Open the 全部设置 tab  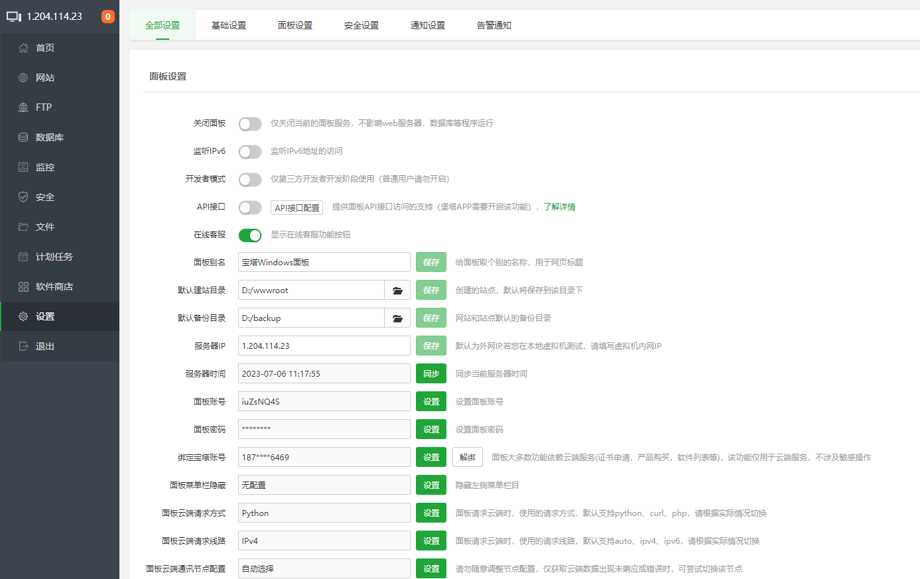point(163,25)
